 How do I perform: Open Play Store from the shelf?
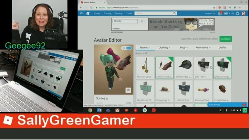pos(144,110)
